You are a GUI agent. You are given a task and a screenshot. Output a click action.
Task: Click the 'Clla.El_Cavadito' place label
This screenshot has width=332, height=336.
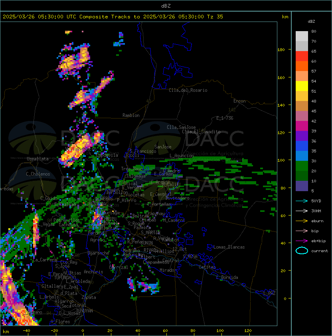(201, 132)
